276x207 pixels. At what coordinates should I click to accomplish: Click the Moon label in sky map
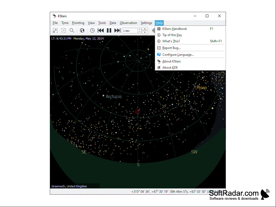201,87
